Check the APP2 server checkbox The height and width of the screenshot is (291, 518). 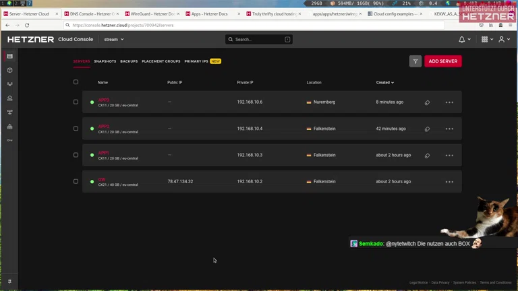point(76,129)
